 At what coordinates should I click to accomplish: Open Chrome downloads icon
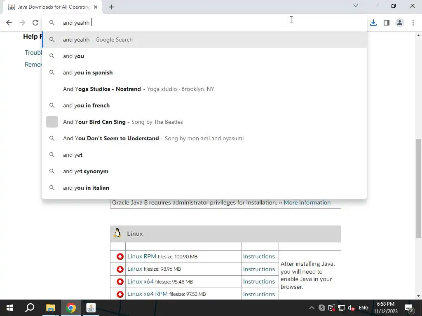[373, 23]
